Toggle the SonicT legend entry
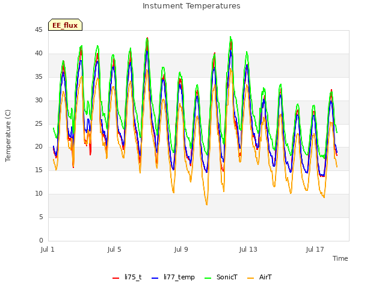 (x=221, y=277)
